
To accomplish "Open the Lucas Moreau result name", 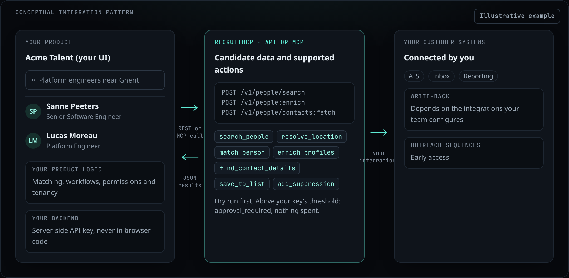I will click(x=72, y=136).
